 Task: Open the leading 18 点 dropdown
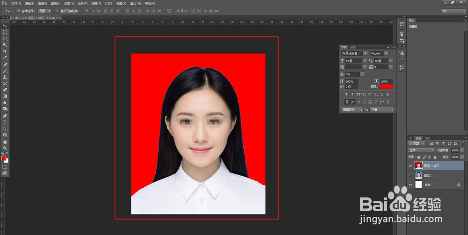coord(391,61)
